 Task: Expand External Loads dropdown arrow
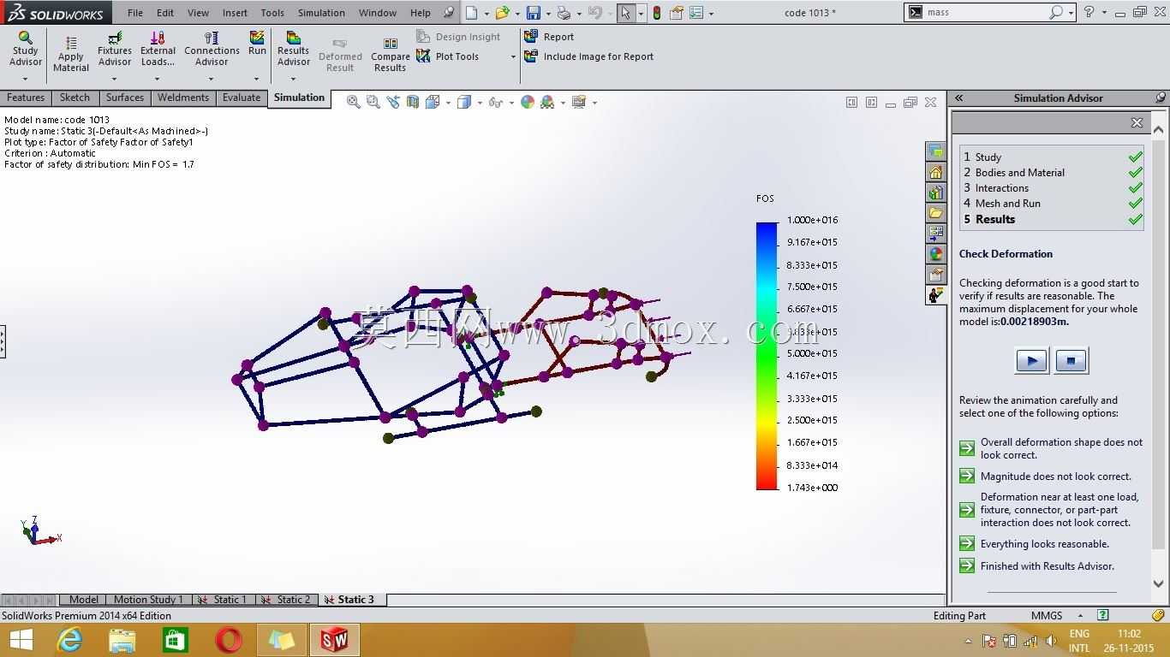tap(158, 80)
